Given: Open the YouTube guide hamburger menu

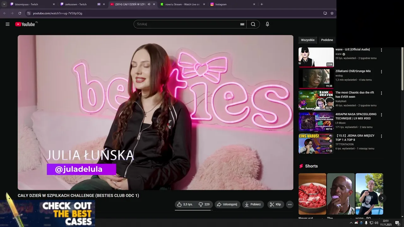Looking at the screenshot, I should click(8, 24).
